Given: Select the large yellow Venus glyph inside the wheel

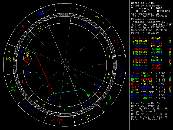Looking at the screenshot, I should pyautogui.click(x=27, y=55).
